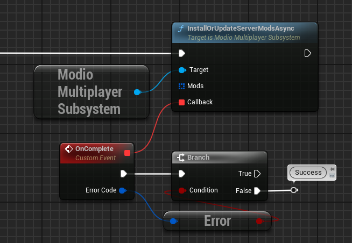Click the Branch True output pin
This screenshot has height=243, width=352.
pos(257,174)
